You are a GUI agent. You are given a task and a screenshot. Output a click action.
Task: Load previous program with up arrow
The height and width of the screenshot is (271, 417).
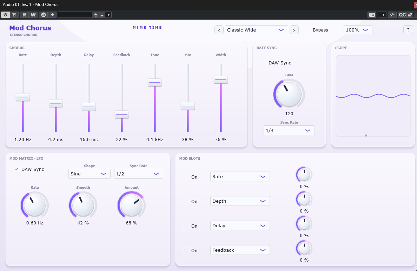(x=95, y=15)
